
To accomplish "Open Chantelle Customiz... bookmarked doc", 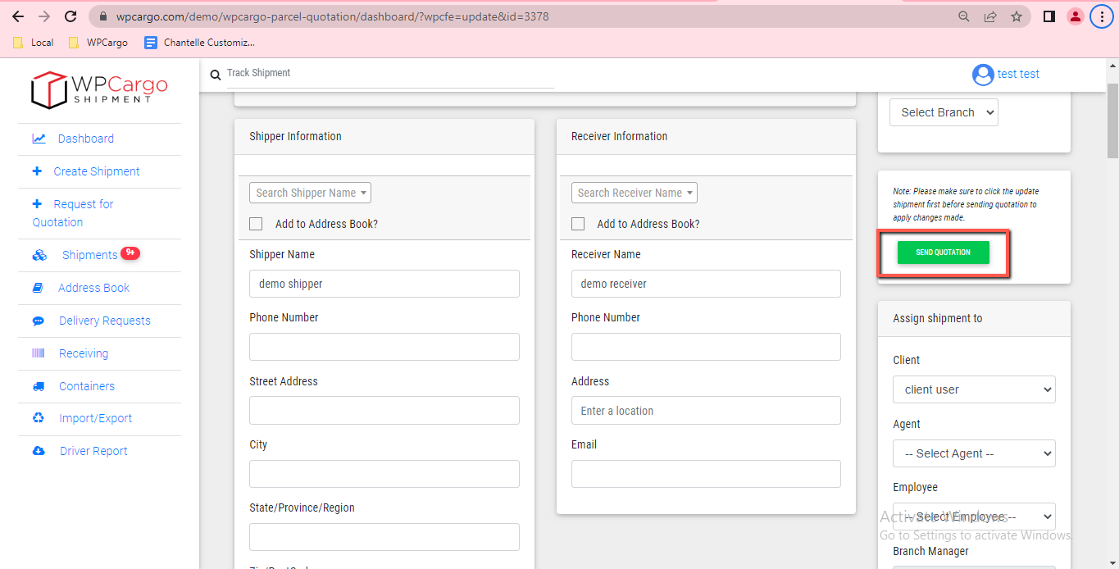I will click(199, 43).
